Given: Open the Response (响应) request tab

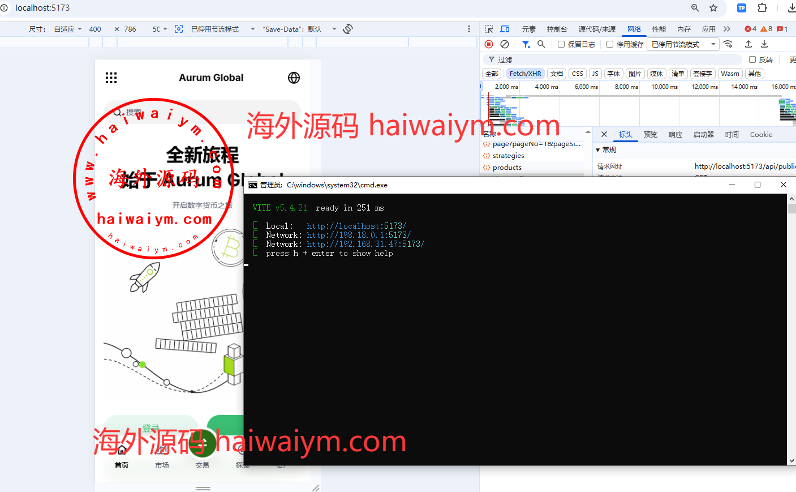Looking at the screenshot, I should point(675,134).
